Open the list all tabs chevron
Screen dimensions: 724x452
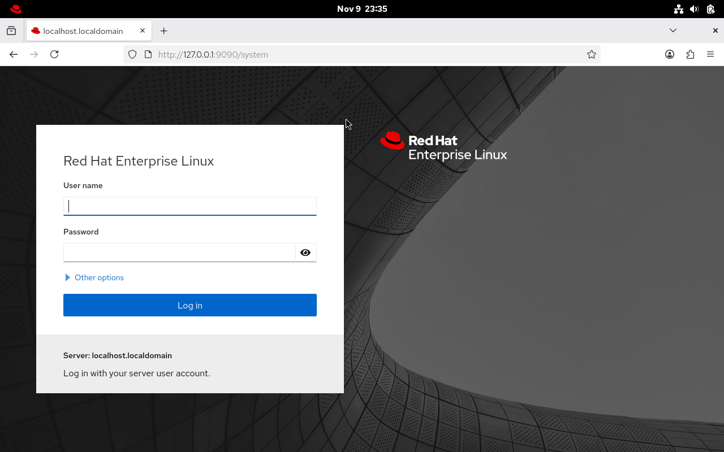click(673, 31)
